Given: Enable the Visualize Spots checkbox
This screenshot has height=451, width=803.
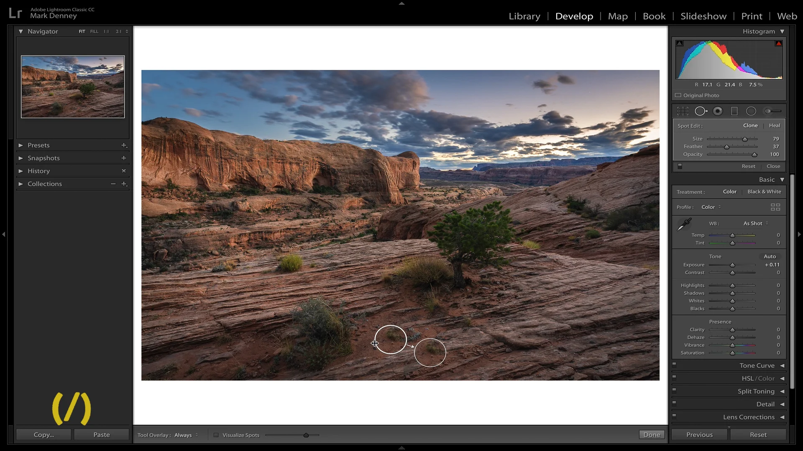Looking at the screenshot, I should (x=216, y=435).
